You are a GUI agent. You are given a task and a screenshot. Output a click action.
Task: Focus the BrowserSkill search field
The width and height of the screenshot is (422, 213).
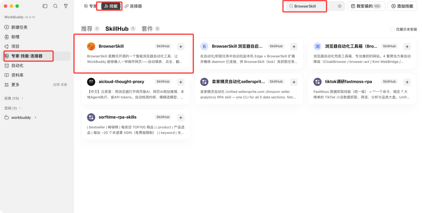point(316,6)
